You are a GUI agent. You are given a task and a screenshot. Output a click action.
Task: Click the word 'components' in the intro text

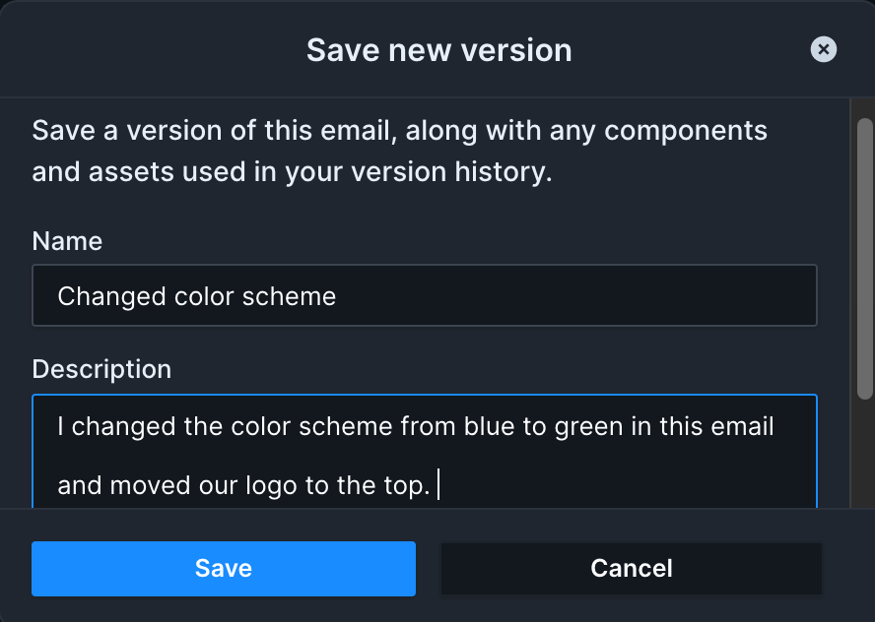[686, 132]
